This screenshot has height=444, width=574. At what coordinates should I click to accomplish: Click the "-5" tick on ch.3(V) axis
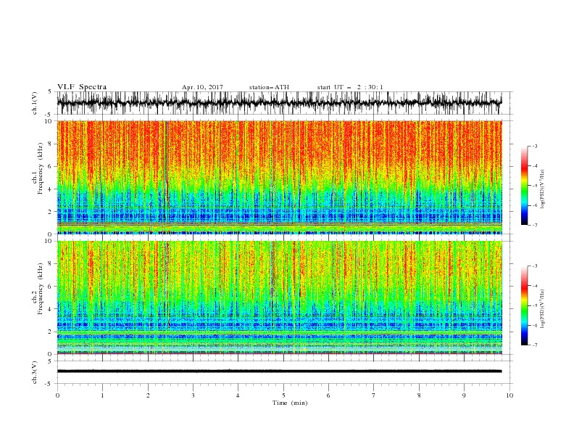pos(49,384)
